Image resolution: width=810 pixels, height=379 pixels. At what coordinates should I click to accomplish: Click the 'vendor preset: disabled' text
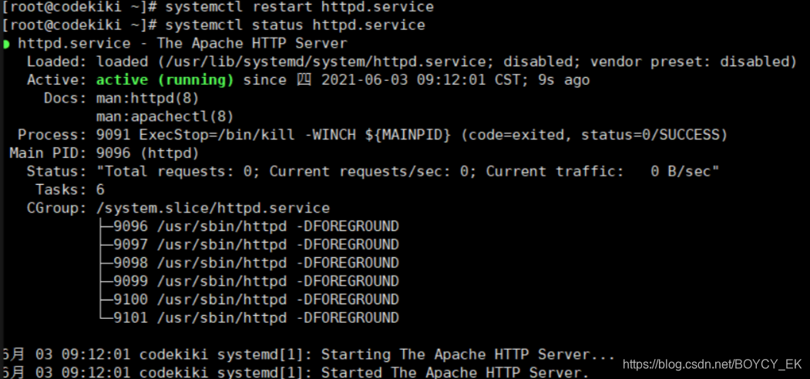pyautogui.click(x=688, y=62)
